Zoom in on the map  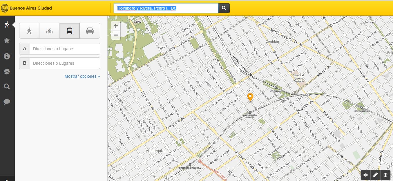click(116, 26)
